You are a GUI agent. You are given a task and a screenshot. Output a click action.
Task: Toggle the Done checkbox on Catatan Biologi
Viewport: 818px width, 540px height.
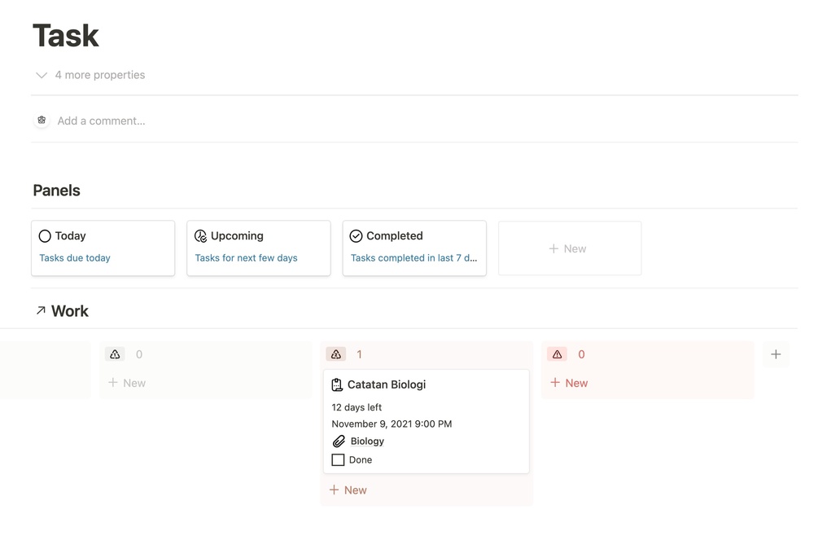pyautogui.click(x=338, y=460)
